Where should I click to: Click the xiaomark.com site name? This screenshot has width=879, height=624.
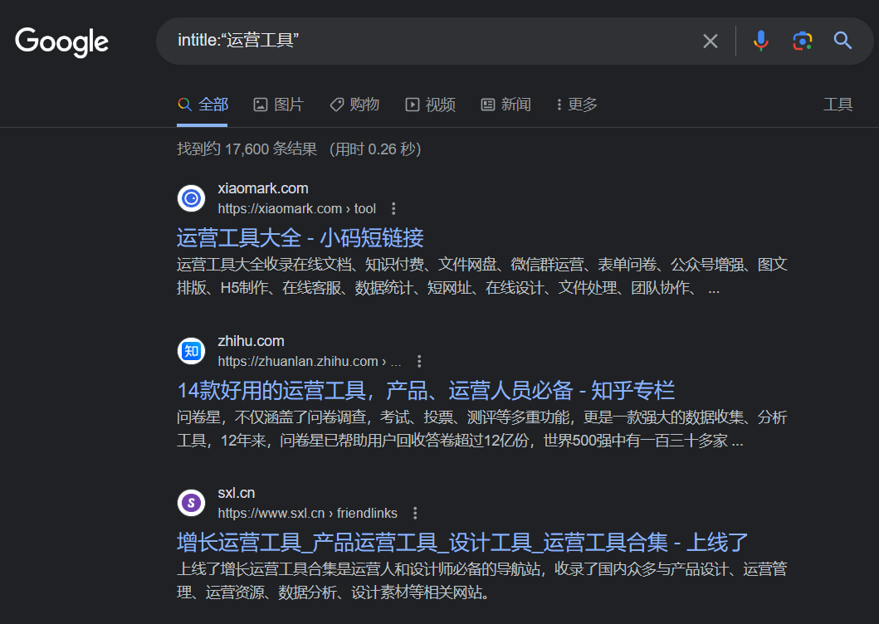(x=263, y=188)
